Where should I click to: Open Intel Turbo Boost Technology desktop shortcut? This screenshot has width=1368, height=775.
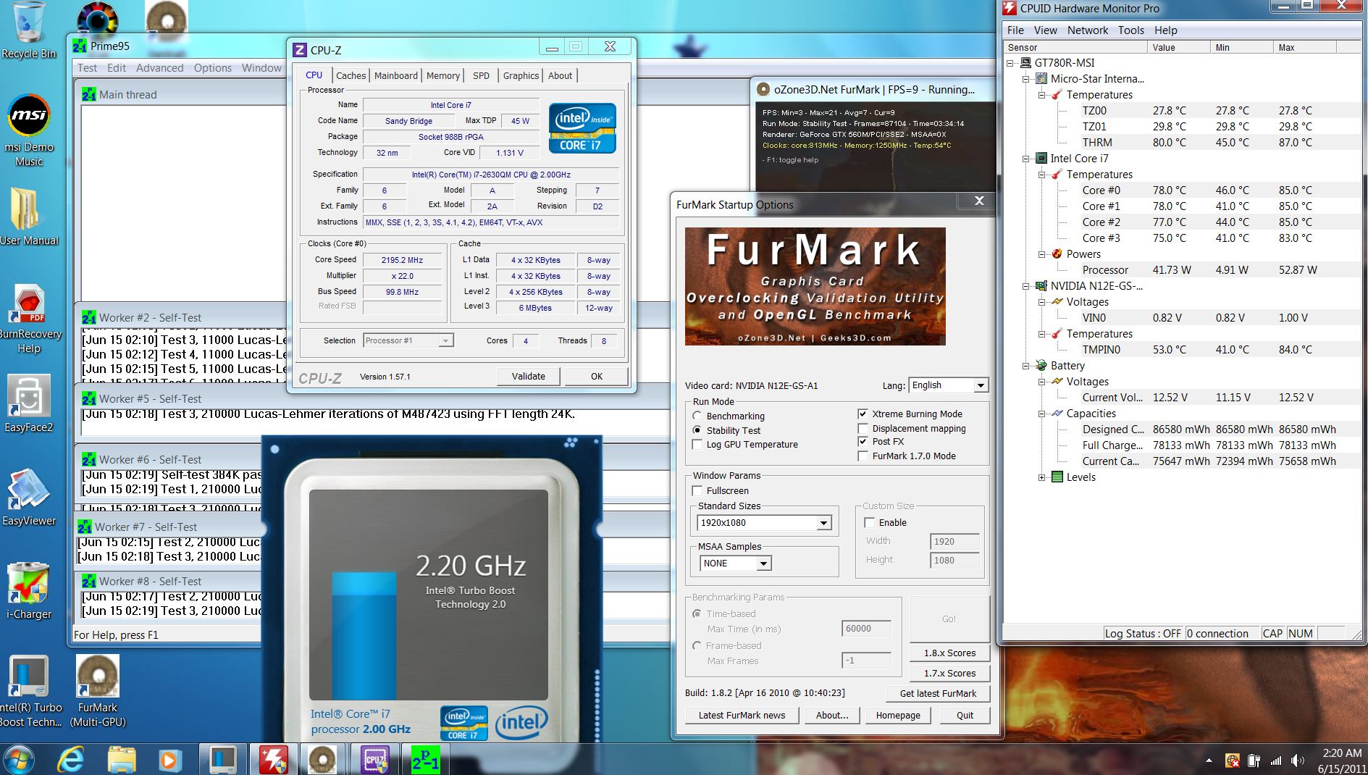tap(29, 690)
